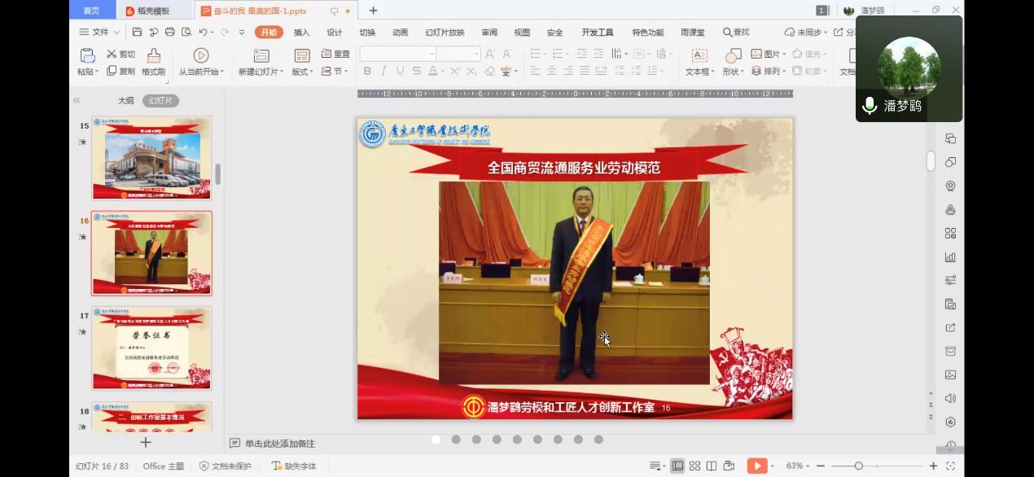Click the Shapes (形状) icon
The width and height of the screenshot is (1034, 477).
pyautogui.click(x=733, y=63)
